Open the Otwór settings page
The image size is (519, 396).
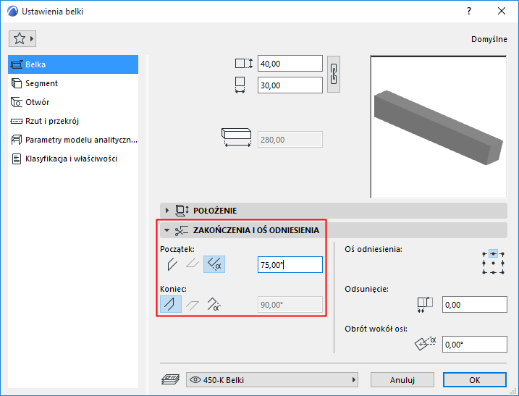point(73,102)
